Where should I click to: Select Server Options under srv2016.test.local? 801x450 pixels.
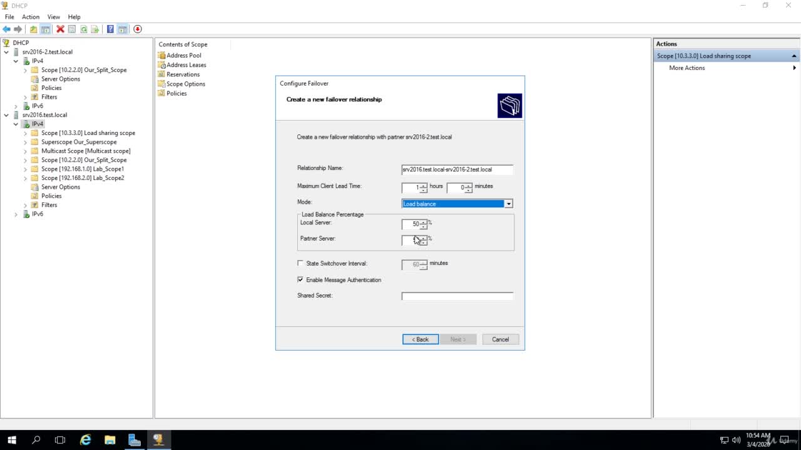(x=61, y=187)
